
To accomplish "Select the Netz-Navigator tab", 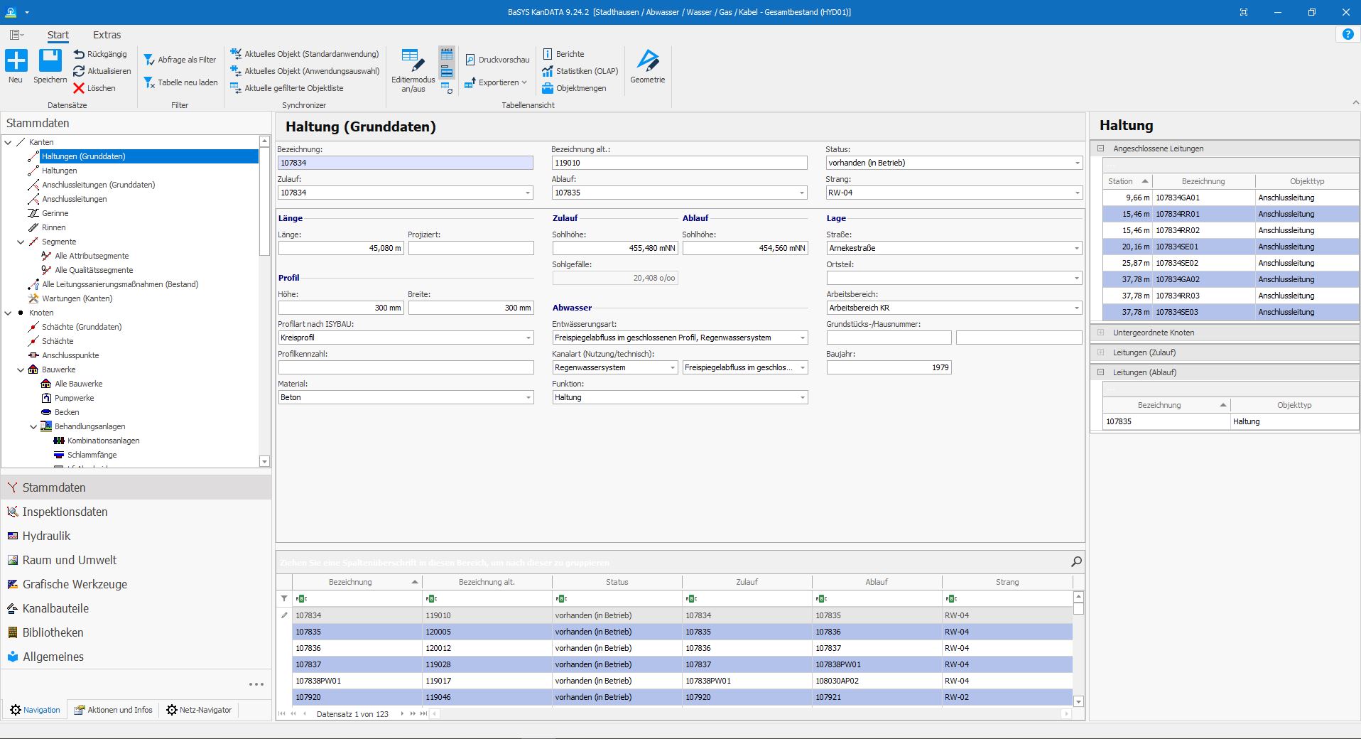I will (x=199, y=710).
